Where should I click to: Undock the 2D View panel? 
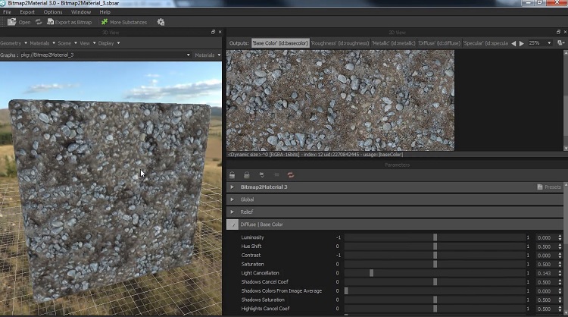[x=558, y=32]
